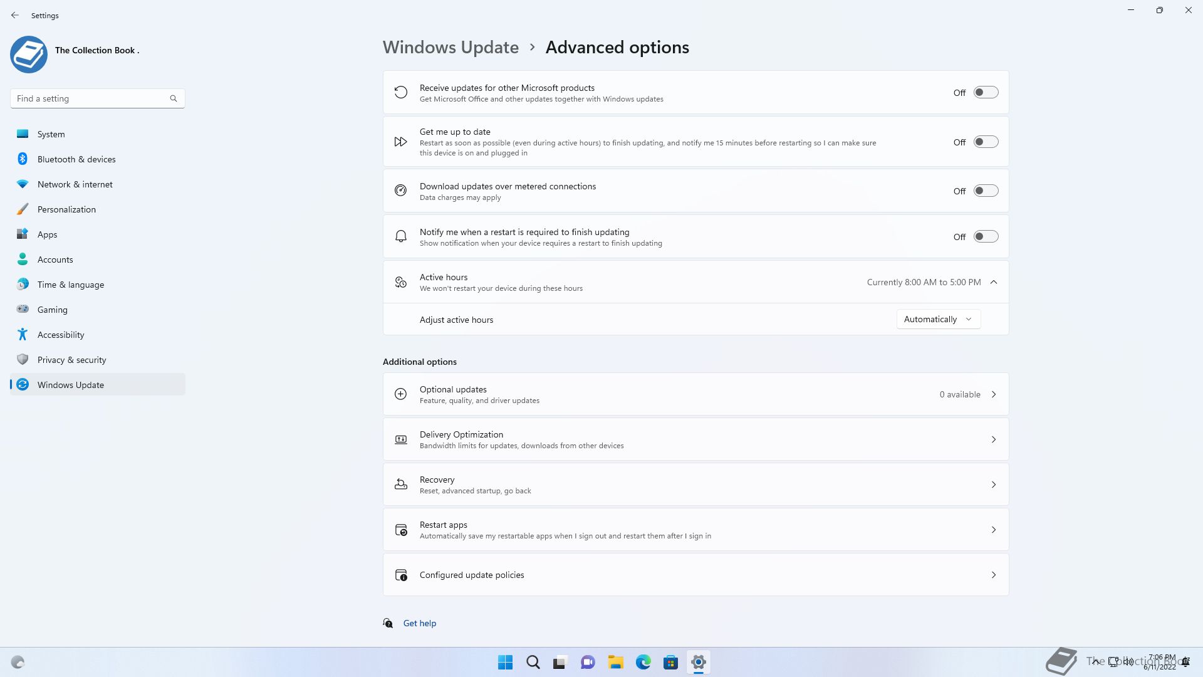Open Configured update policies via its chevron
This screenshot has height=677, width=1203.
[x=994, y=575]
